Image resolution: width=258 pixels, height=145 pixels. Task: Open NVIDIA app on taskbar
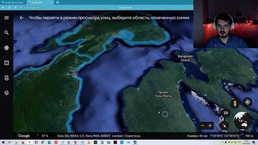[x=96, y=142]
